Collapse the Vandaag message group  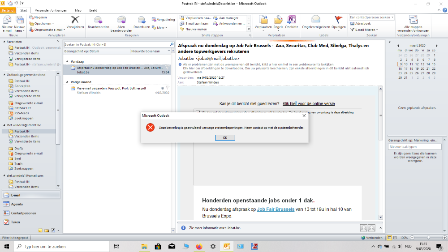pyautogui.click(x=67, y=62)
